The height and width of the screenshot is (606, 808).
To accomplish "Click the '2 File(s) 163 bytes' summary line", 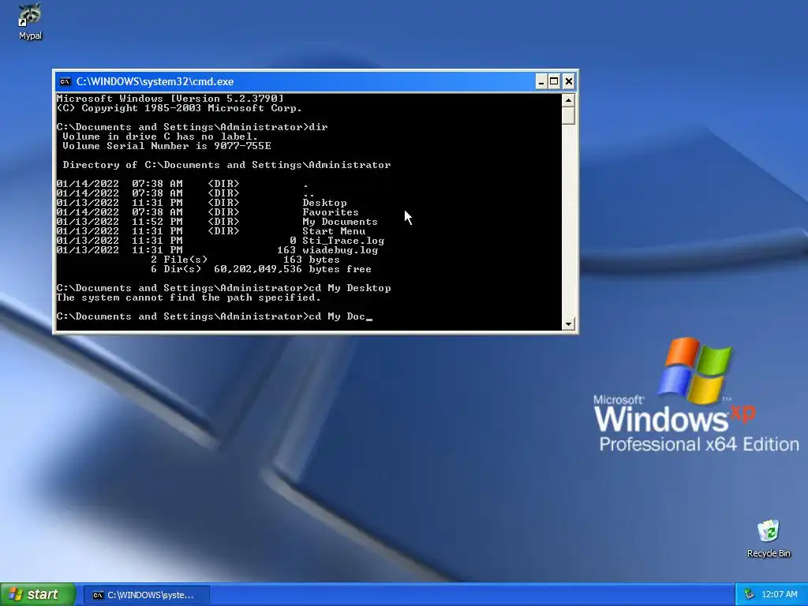I will (x=245, y=260).
